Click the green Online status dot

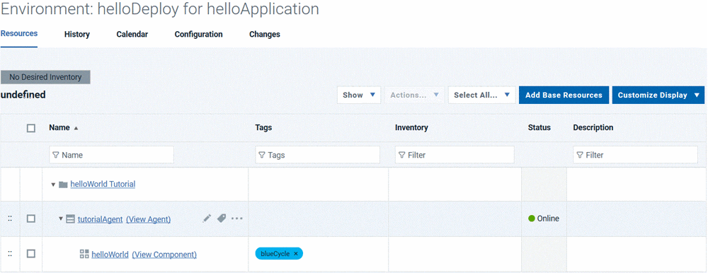(x=532, y=219)
